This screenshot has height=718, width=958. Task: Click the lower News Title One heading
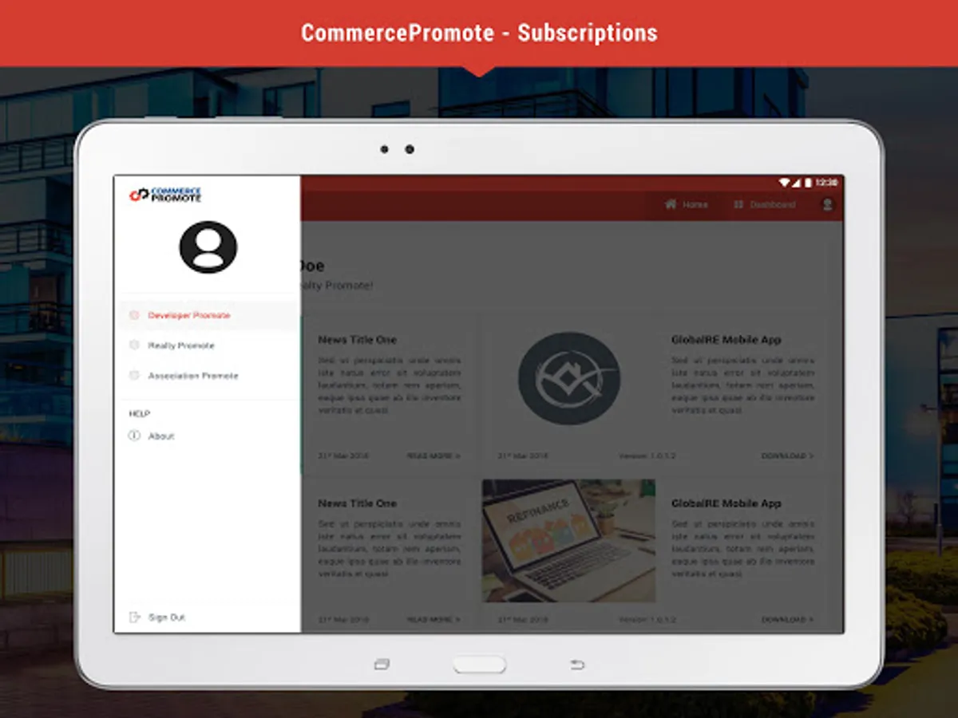click(358, 503)
